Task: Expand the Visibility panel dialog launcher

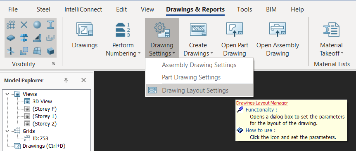Action: 53,64
